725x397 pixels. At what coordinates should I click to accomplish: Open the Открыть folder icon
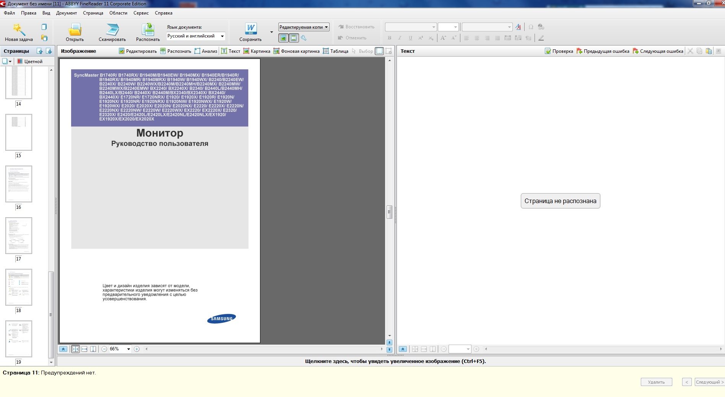pyautogui.click(x=75, y=29)
